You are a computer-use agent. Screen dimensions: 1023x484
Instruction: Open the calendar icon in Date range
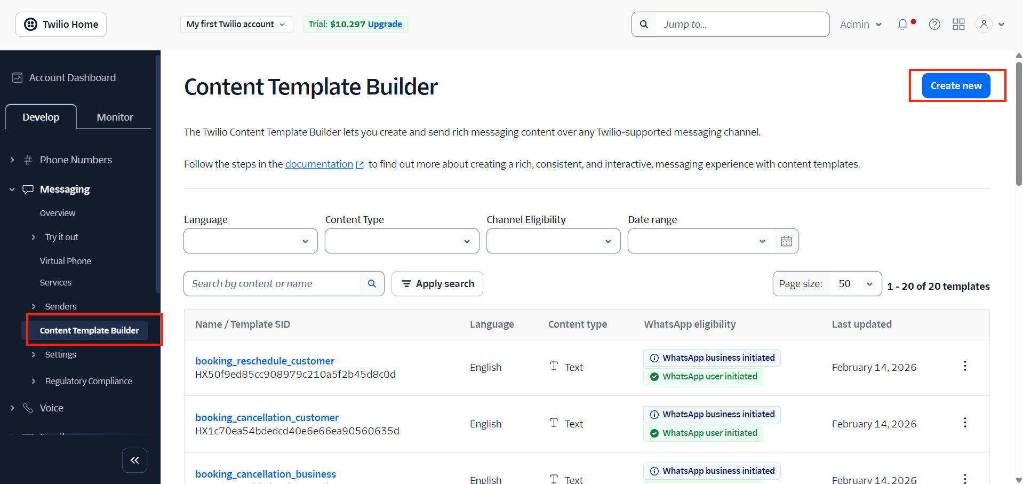(x=786, y=241)
